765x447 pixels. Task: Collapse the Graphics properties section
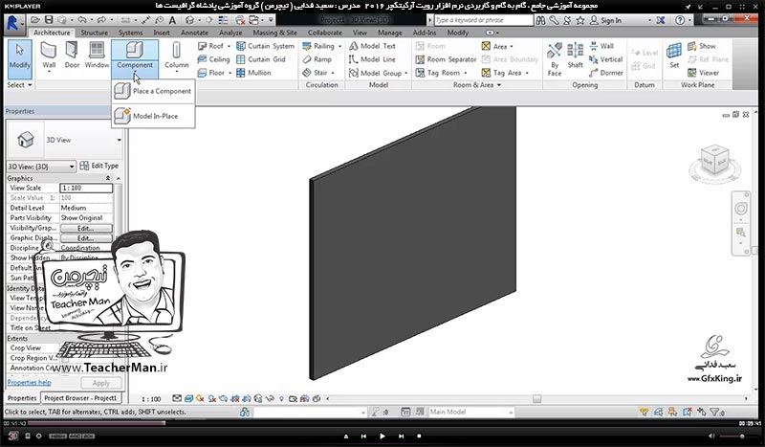coord(108,178)
